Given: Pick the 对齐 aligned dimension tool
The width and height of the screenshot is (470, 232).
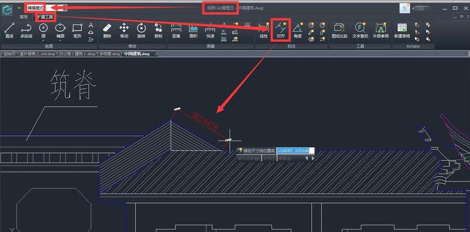Looking at the screenshot, I should pos(280,30).
